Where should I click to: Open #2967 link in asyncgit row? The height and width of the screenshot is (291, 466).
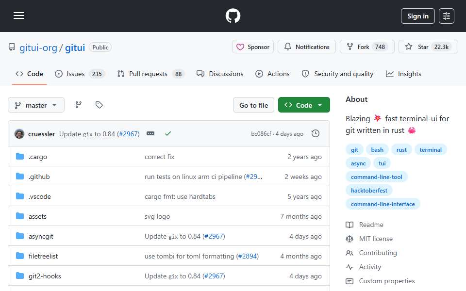click(214, 236)
